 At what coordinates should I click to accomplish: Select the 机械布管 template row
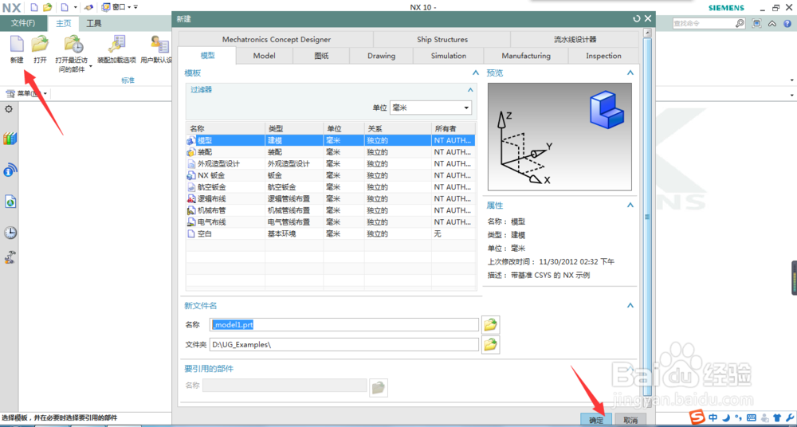pyautogui.click(x=331, y=210)
